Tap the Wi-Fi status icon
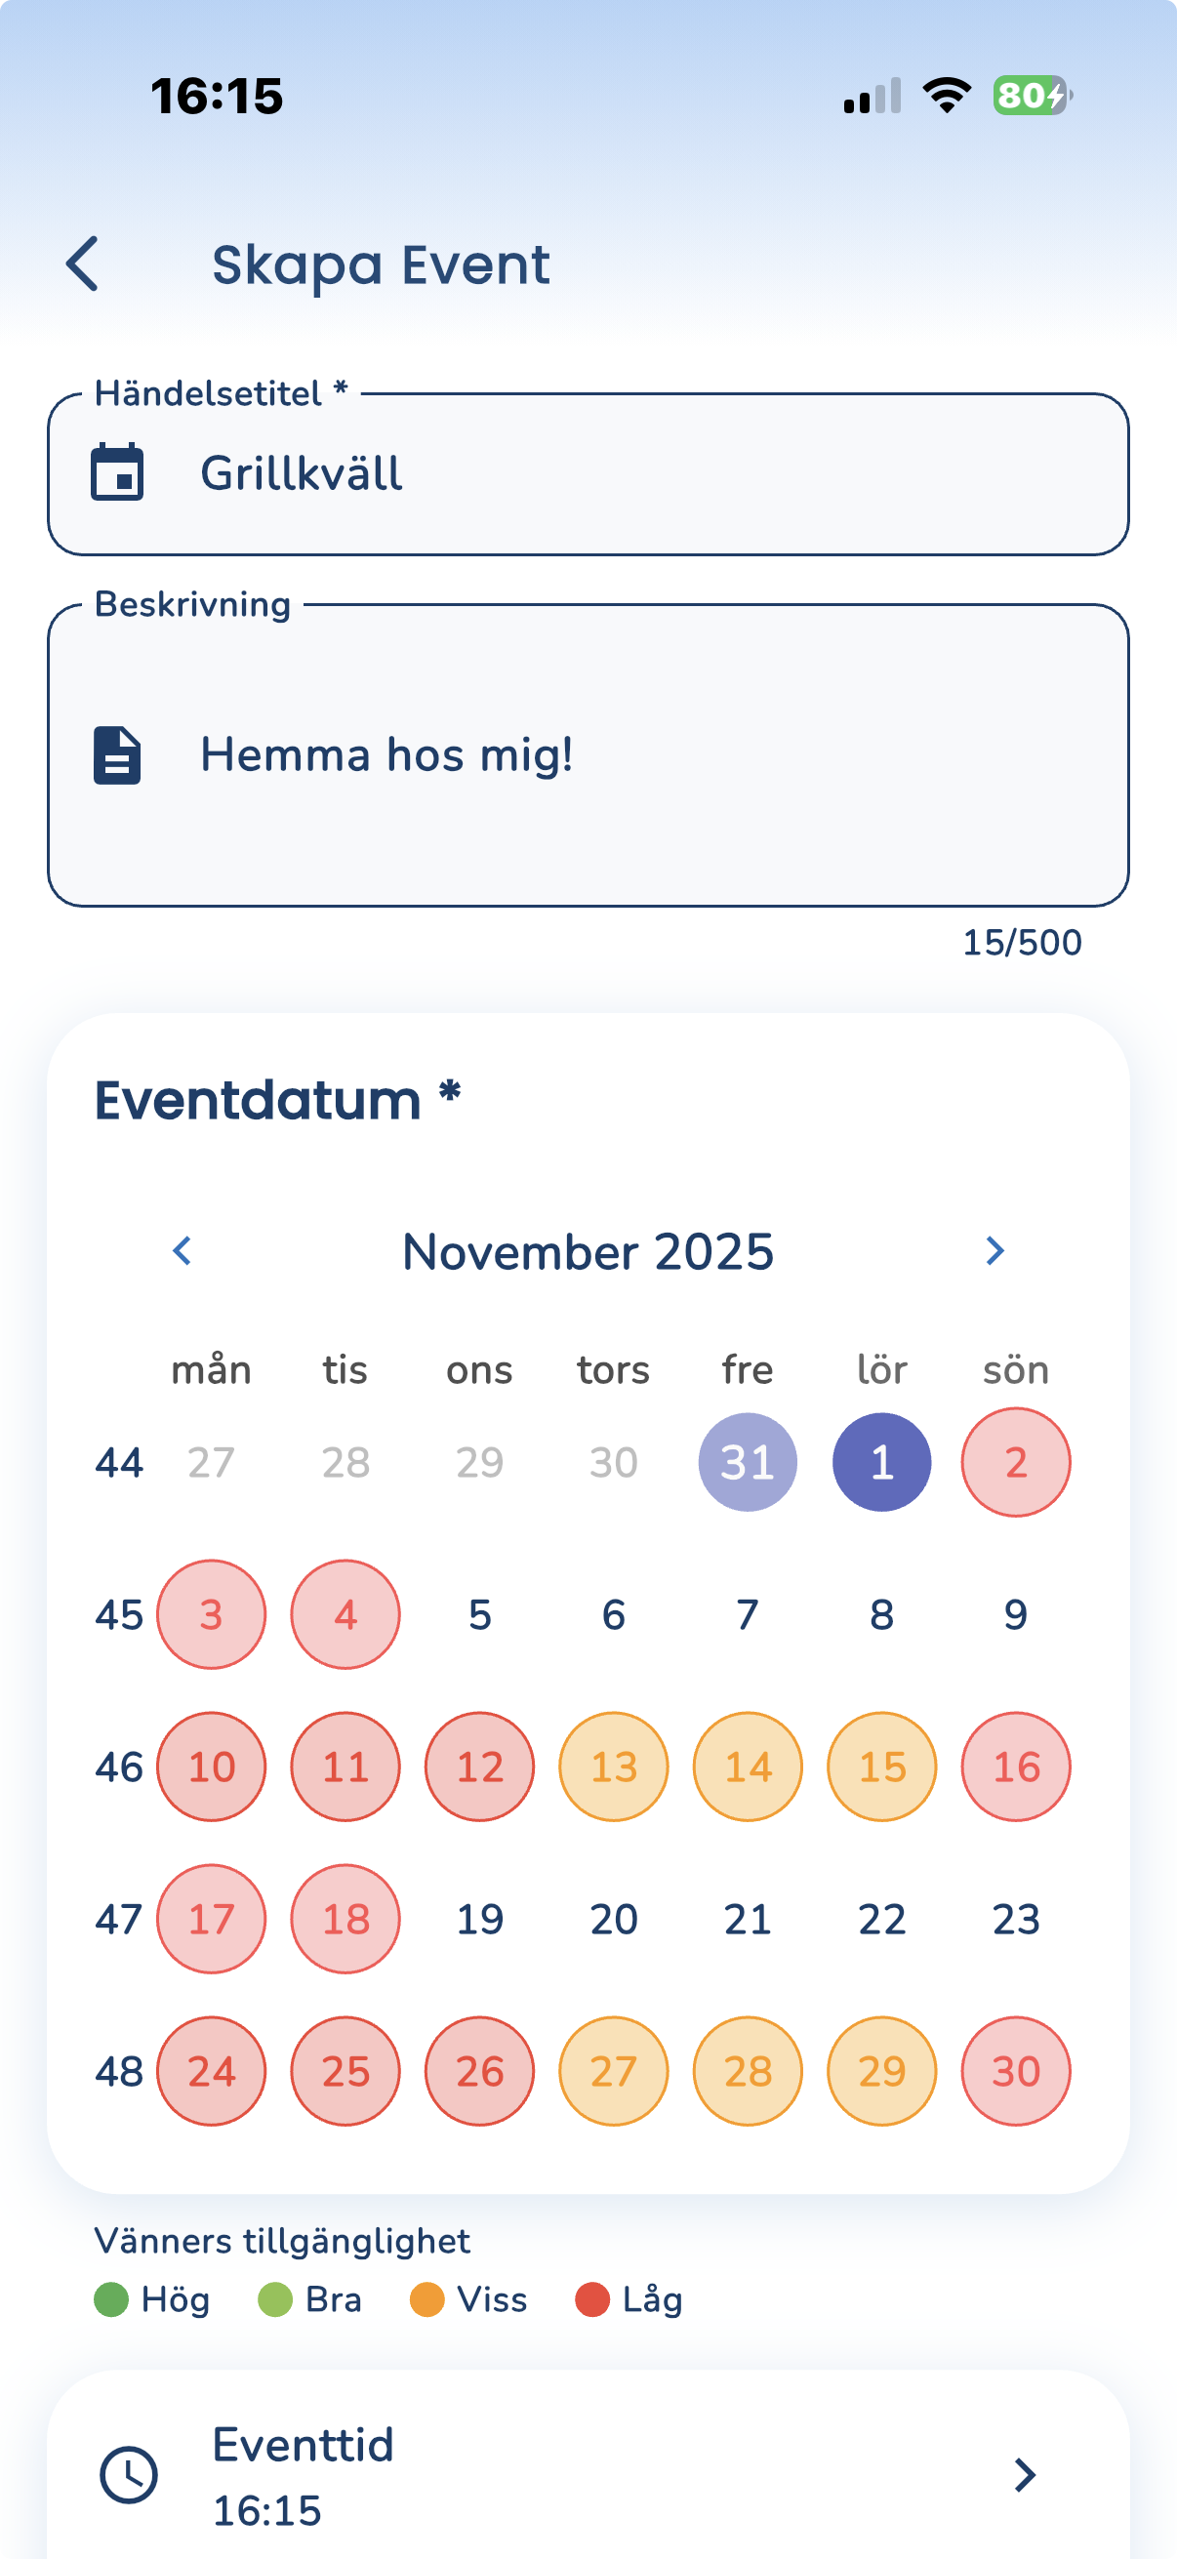The image size is (1177, 2559). pos(947,97)
